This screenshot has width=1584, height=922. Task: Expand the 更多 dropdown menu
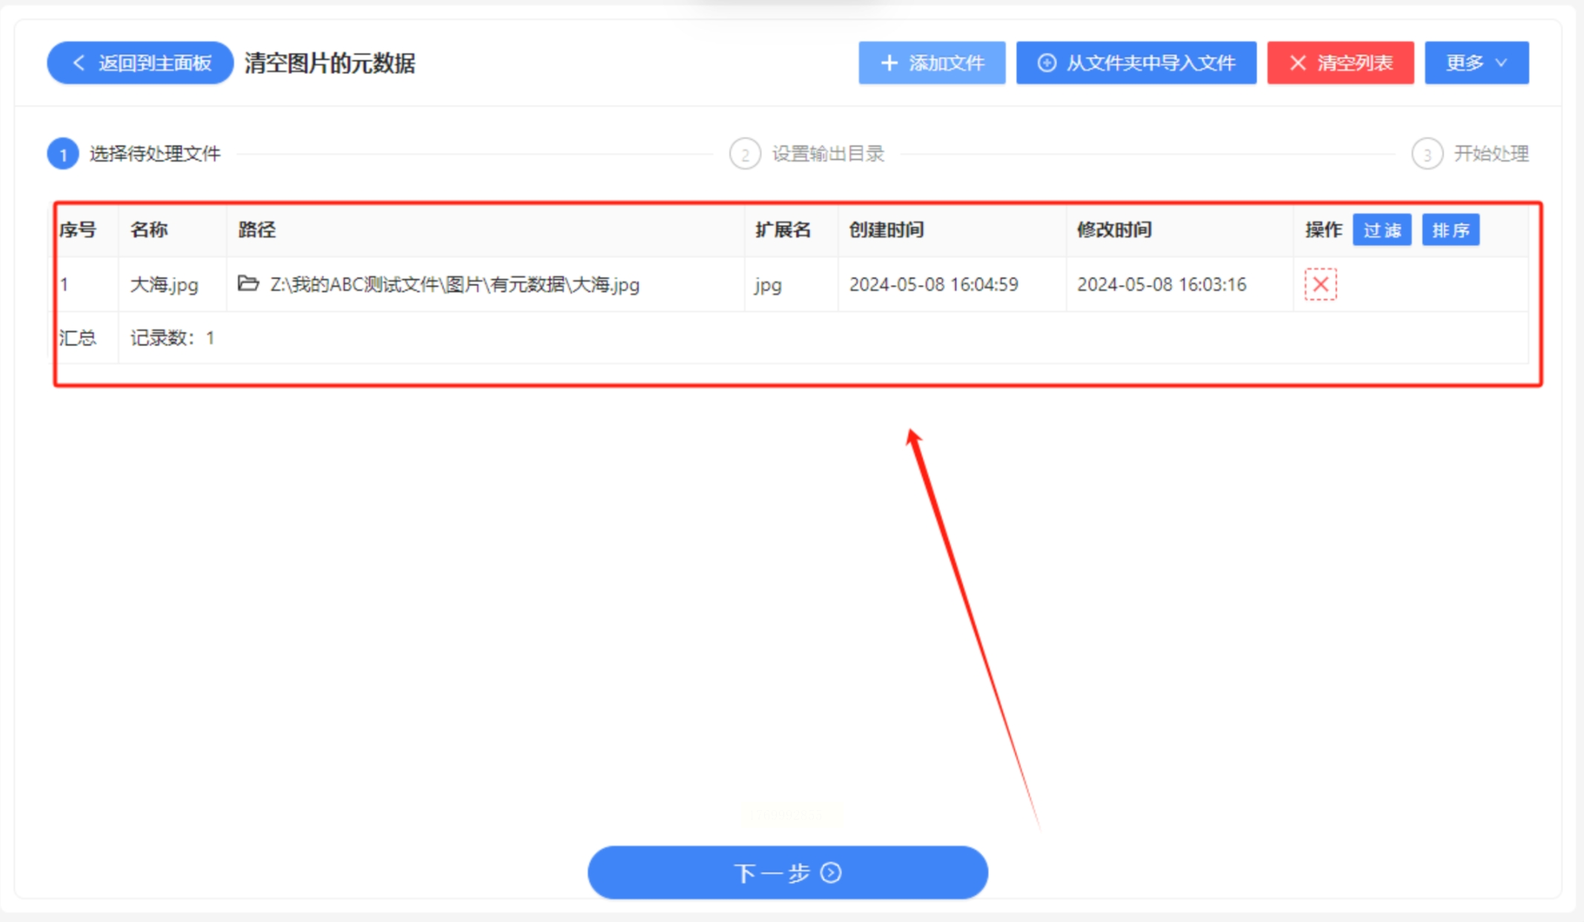pyautogui.click(x=1476, y=63)
